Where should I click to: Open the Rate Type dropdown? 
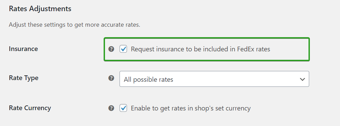click(214, 79)
